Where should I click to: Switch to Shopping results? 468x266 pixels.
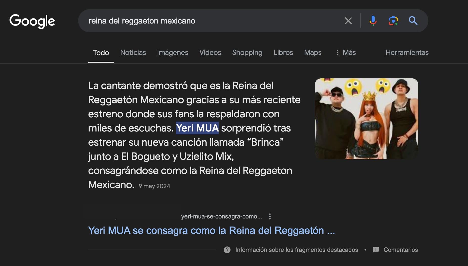[247, 52]
